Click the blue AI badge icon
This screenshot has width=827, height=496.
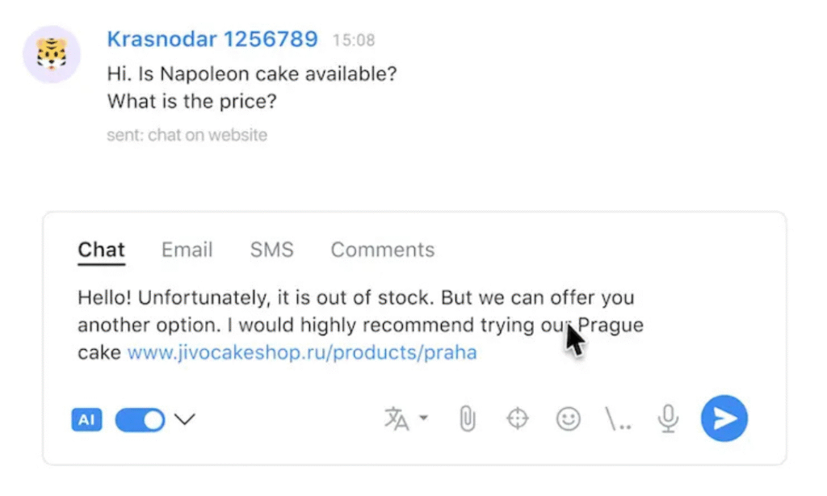point(86,419)
